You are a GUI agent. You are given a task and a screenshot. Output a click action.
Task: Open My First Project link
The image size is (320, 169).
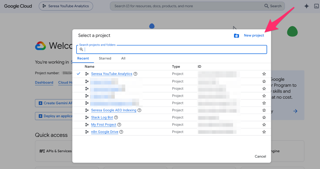tap(104, 124)
